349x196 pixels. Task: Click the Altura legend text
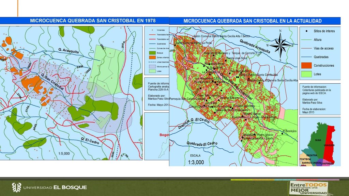(x=318, y=40)
